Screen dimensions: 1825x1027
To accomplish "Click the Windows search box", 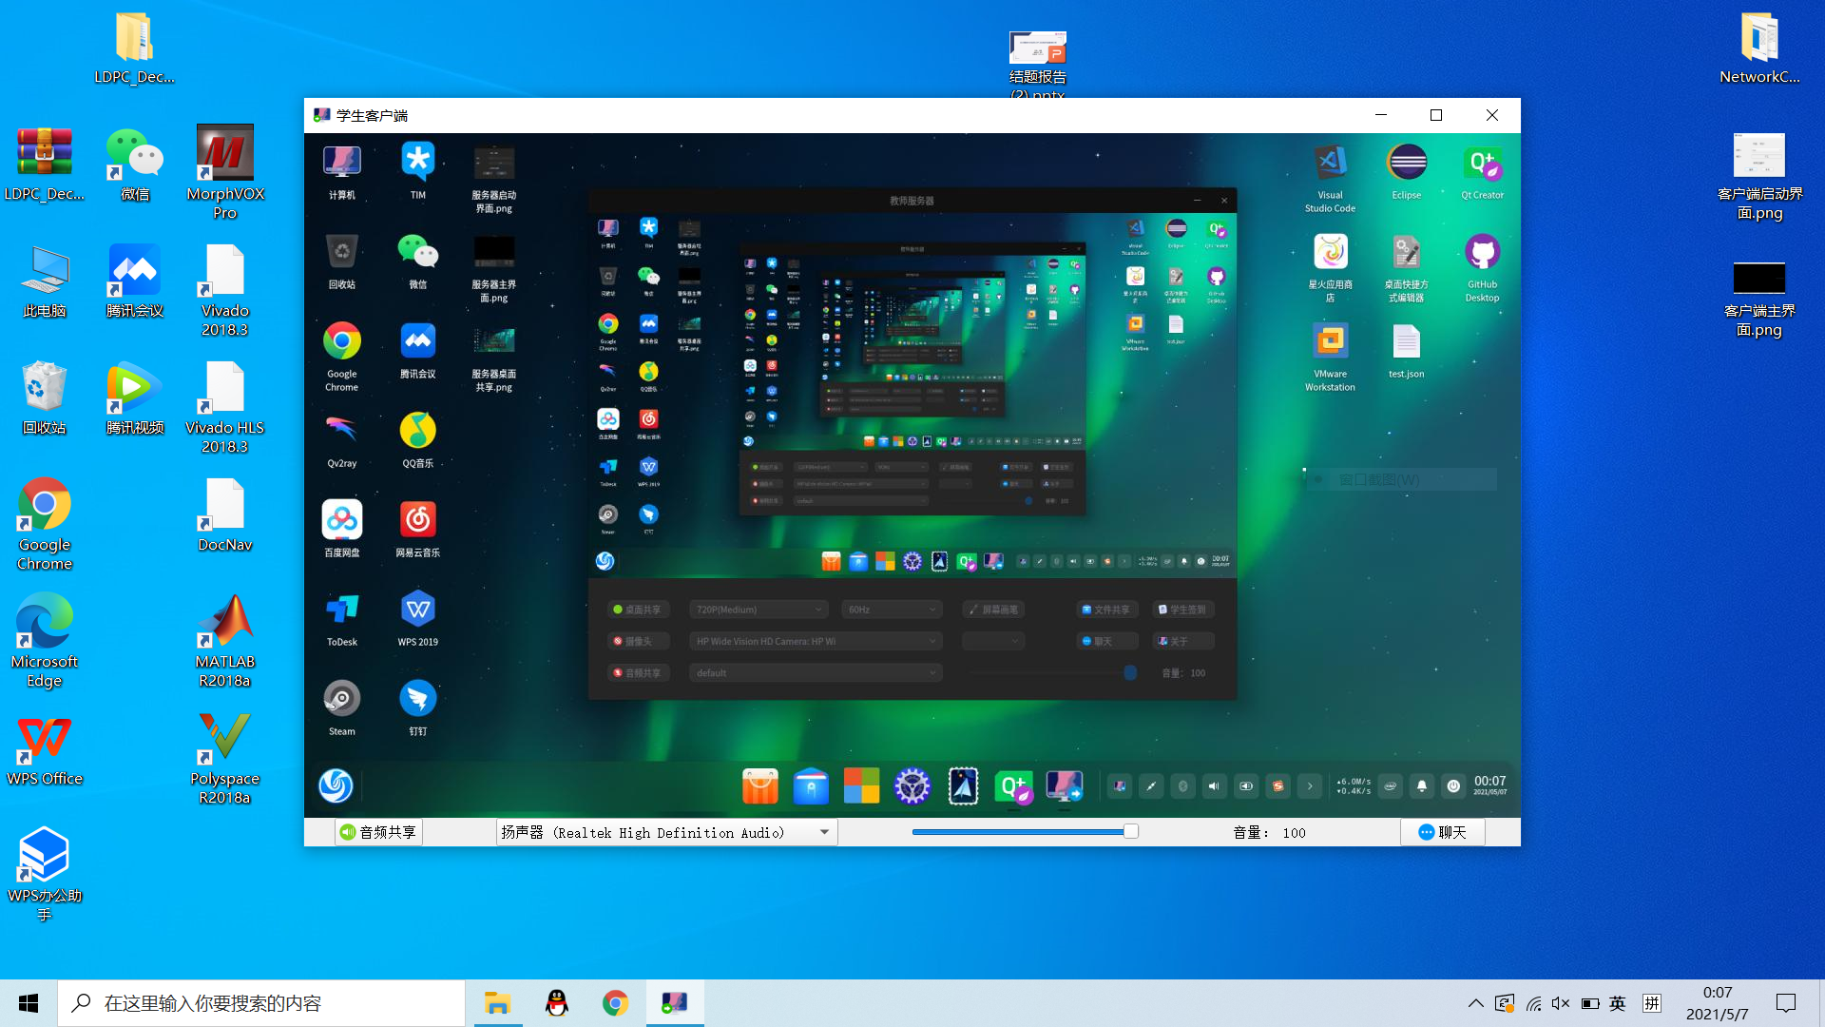I will tap(261, 1003).
